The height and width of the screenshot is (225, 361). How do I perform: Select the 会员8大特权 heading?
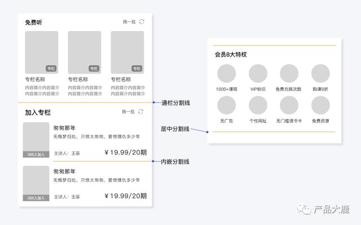pos(231,55)
